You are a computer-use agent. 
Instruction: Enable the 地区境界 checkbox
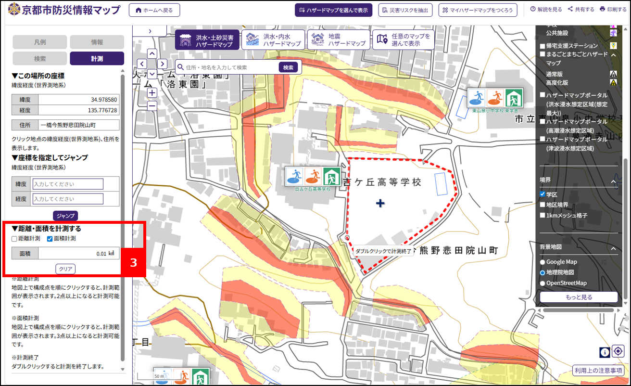(x=543, y=205)
